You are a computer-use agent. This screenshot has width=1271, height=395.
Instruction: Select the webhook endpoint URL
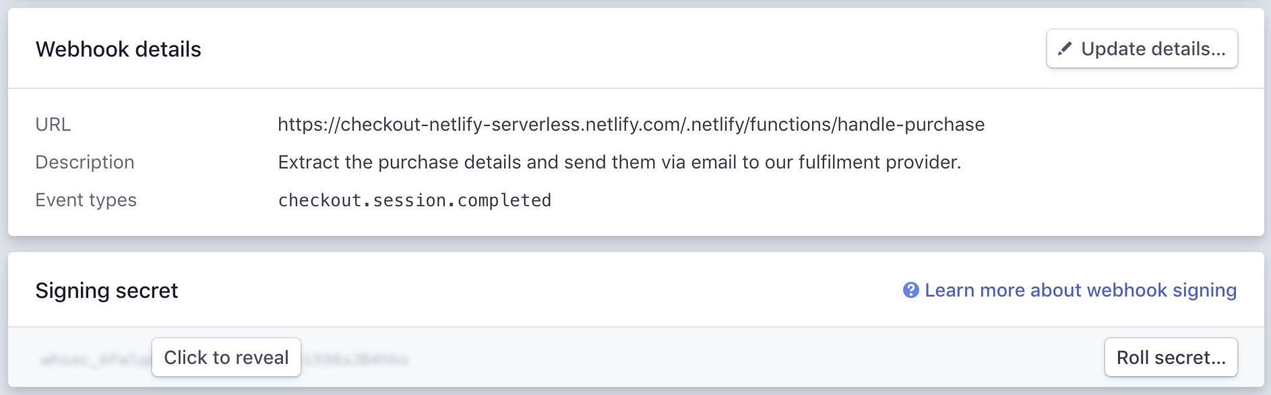[x=630, y=124]
